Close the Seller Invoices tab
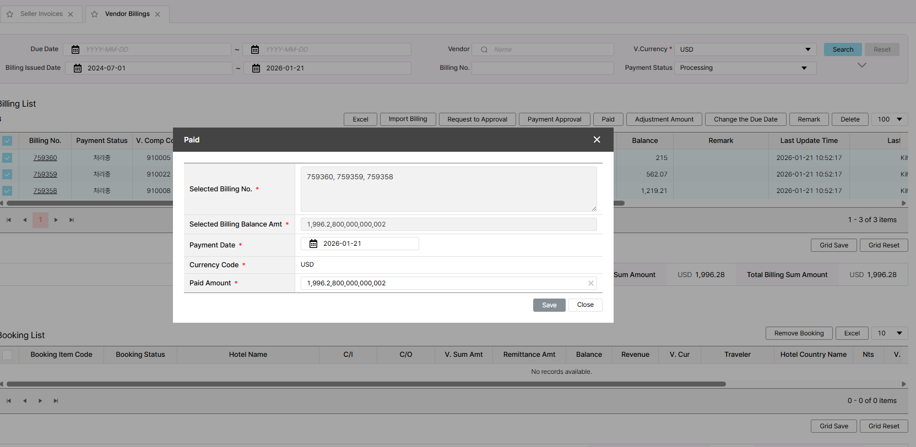 (71, 14)
